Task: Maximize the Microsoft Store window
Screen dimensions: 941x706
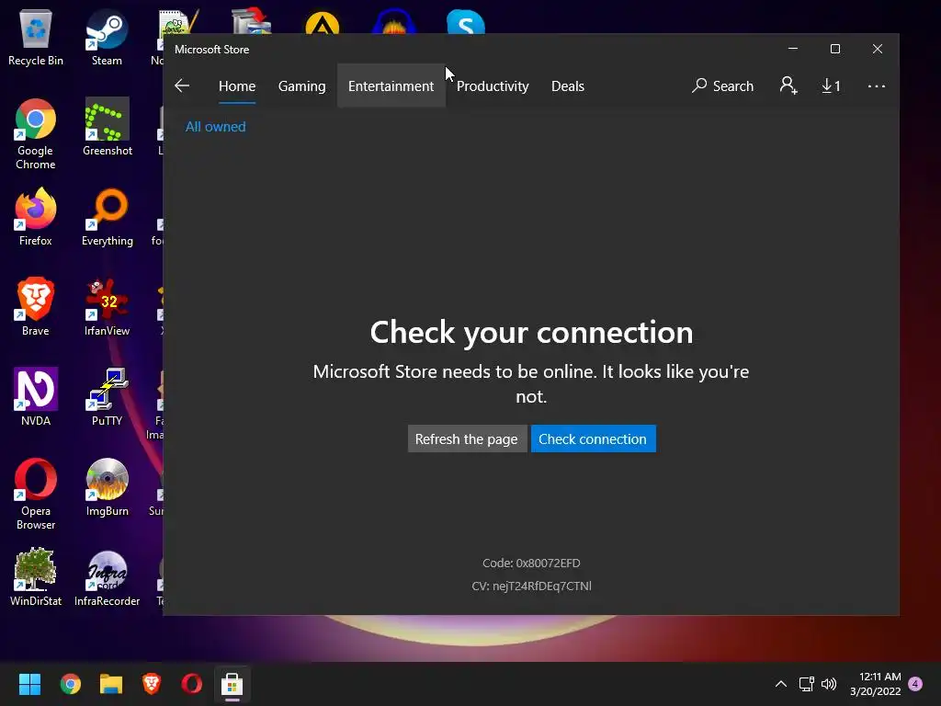Action: click(x=834, y=49)
